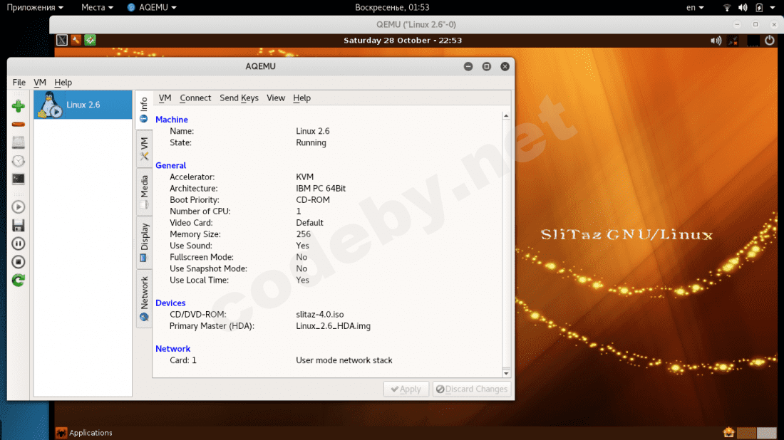Start the VM with the play icon
The width and height of the screenshot is (784, 440).
19,206
